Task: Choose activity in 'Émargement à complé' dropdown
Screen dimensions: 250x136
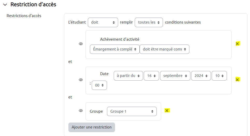Action: (x=115, y=49)
